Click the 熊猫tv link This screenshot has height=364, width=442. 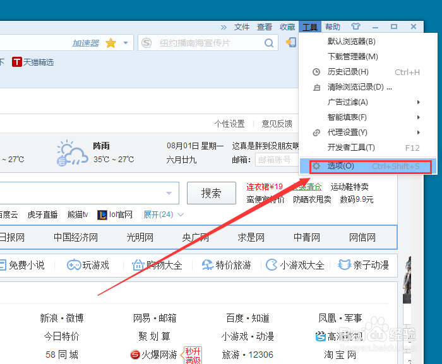(78, 214)
